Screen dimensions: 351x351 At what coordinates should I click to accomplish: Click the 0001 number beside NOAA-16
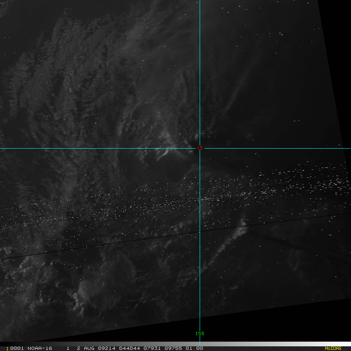(x=16, y=348)
